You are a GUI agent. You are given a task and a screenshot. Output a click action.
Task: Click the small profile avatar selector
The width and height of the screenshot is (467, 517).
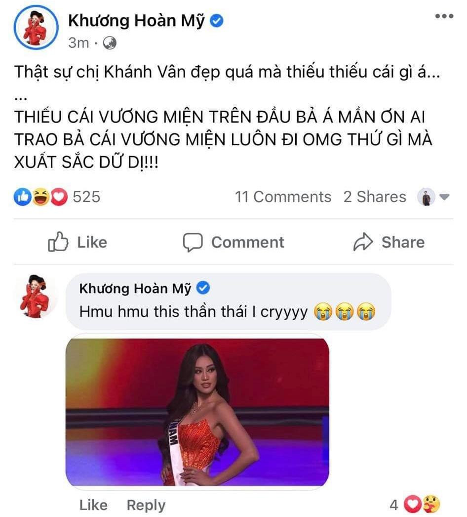point(426,197)
